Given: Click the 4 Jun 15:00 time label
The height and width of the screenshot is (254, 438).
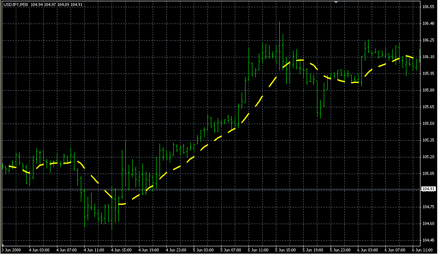Looking at the screenshot, I should pyautogui.click(x=121, y=250).
